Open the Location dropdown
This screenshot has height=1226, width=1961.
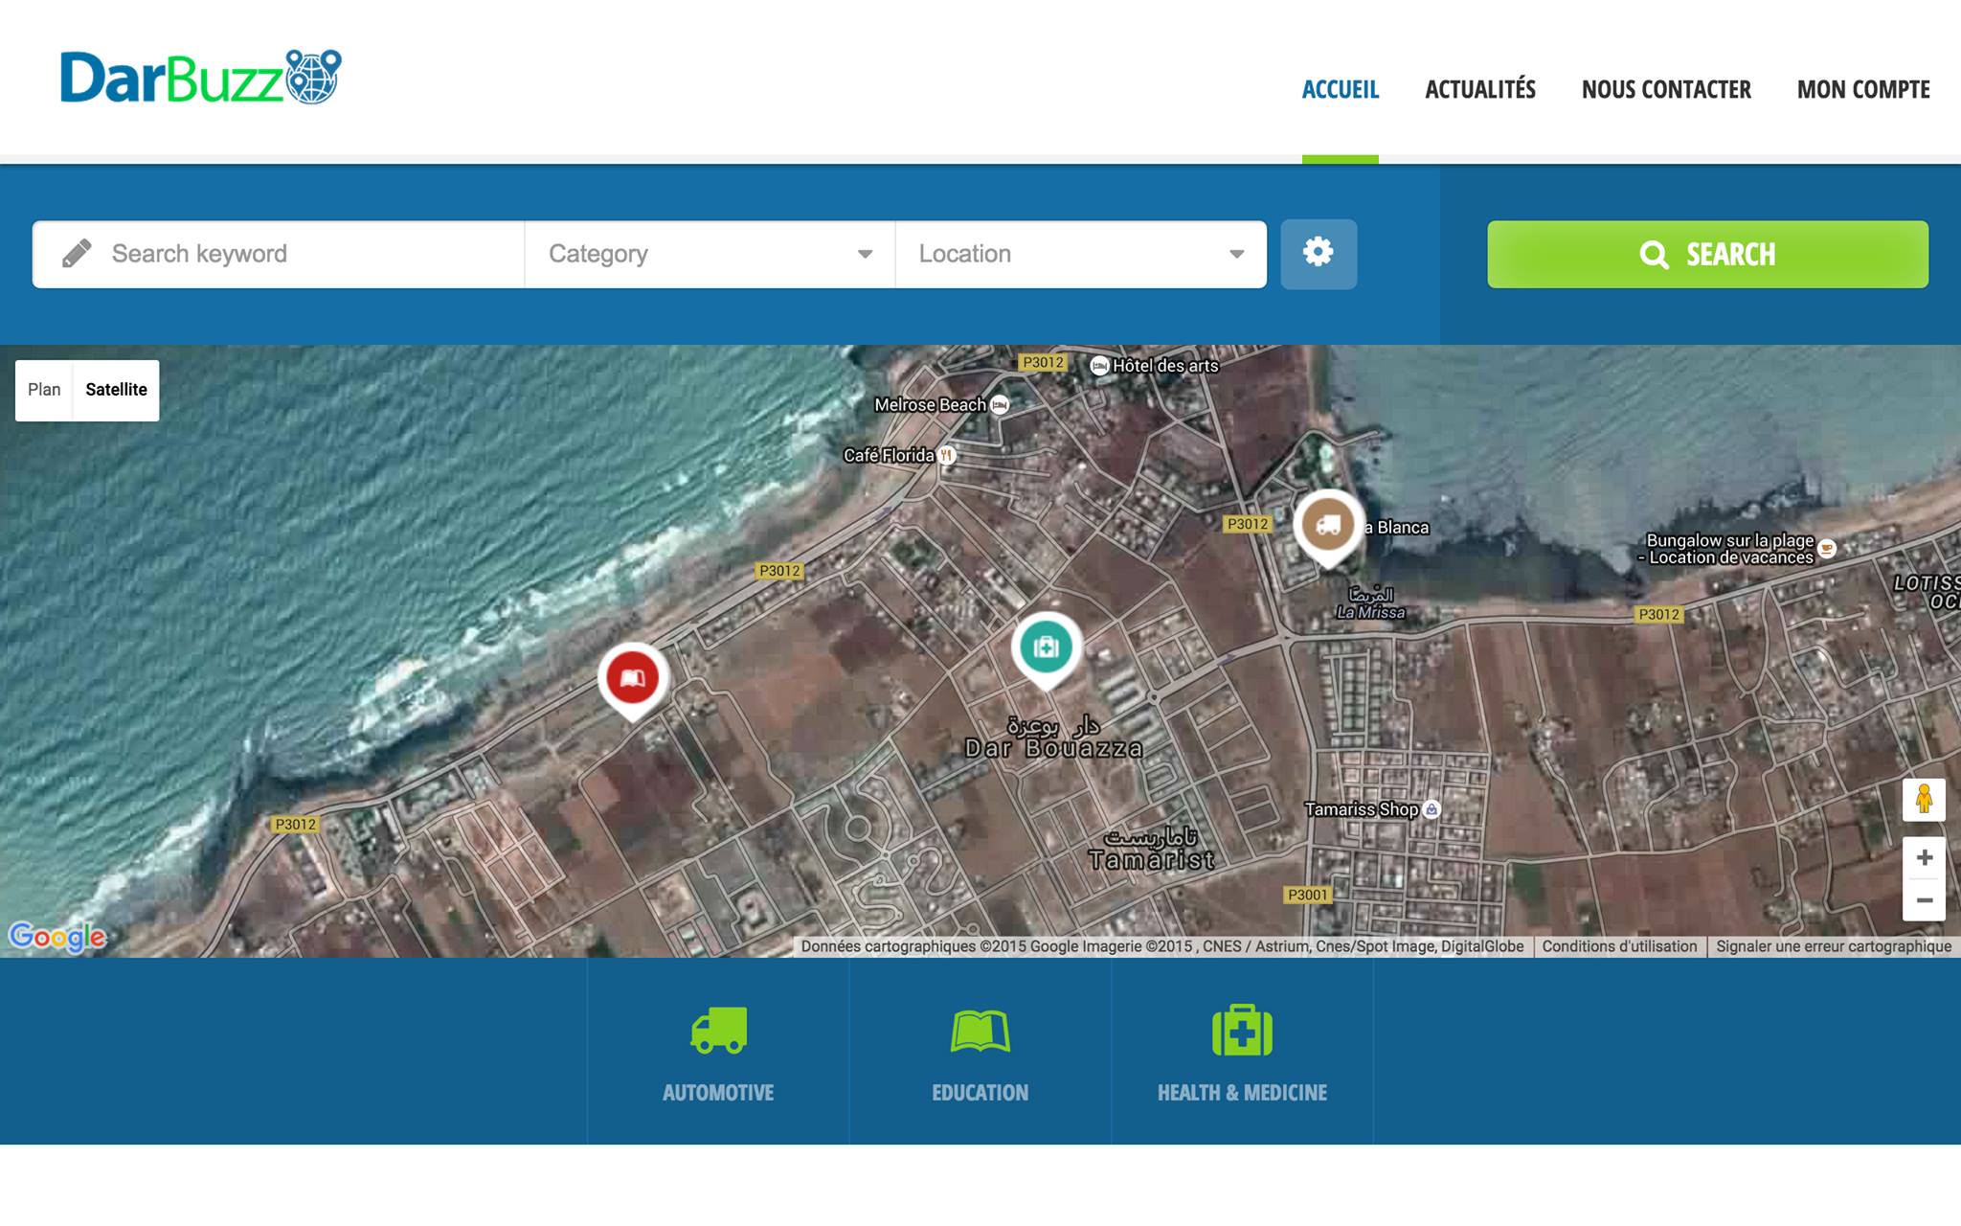(1081, 254)
